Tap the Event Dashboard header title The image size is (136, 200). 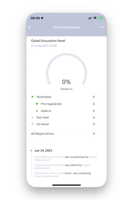pos(67,27)
